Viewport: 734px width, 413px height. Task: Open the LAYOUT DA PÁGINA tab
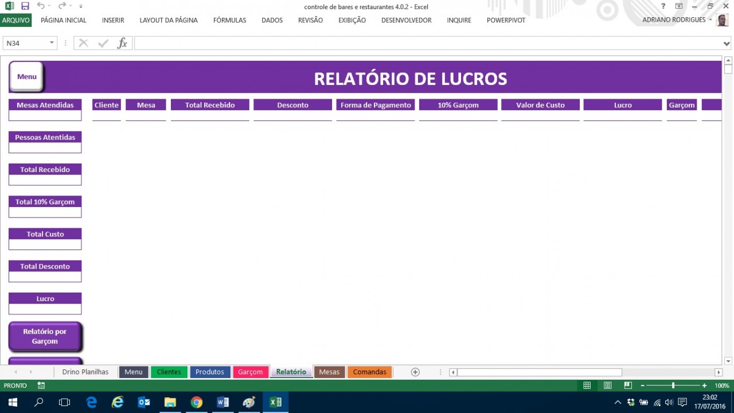point(169,20)
